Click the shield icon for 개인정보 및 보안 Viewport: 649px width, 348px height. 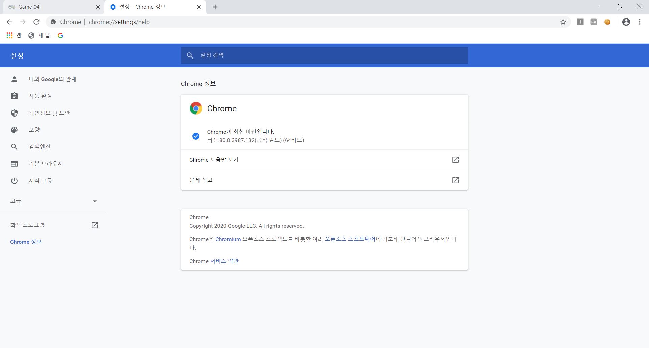(14, 113)
